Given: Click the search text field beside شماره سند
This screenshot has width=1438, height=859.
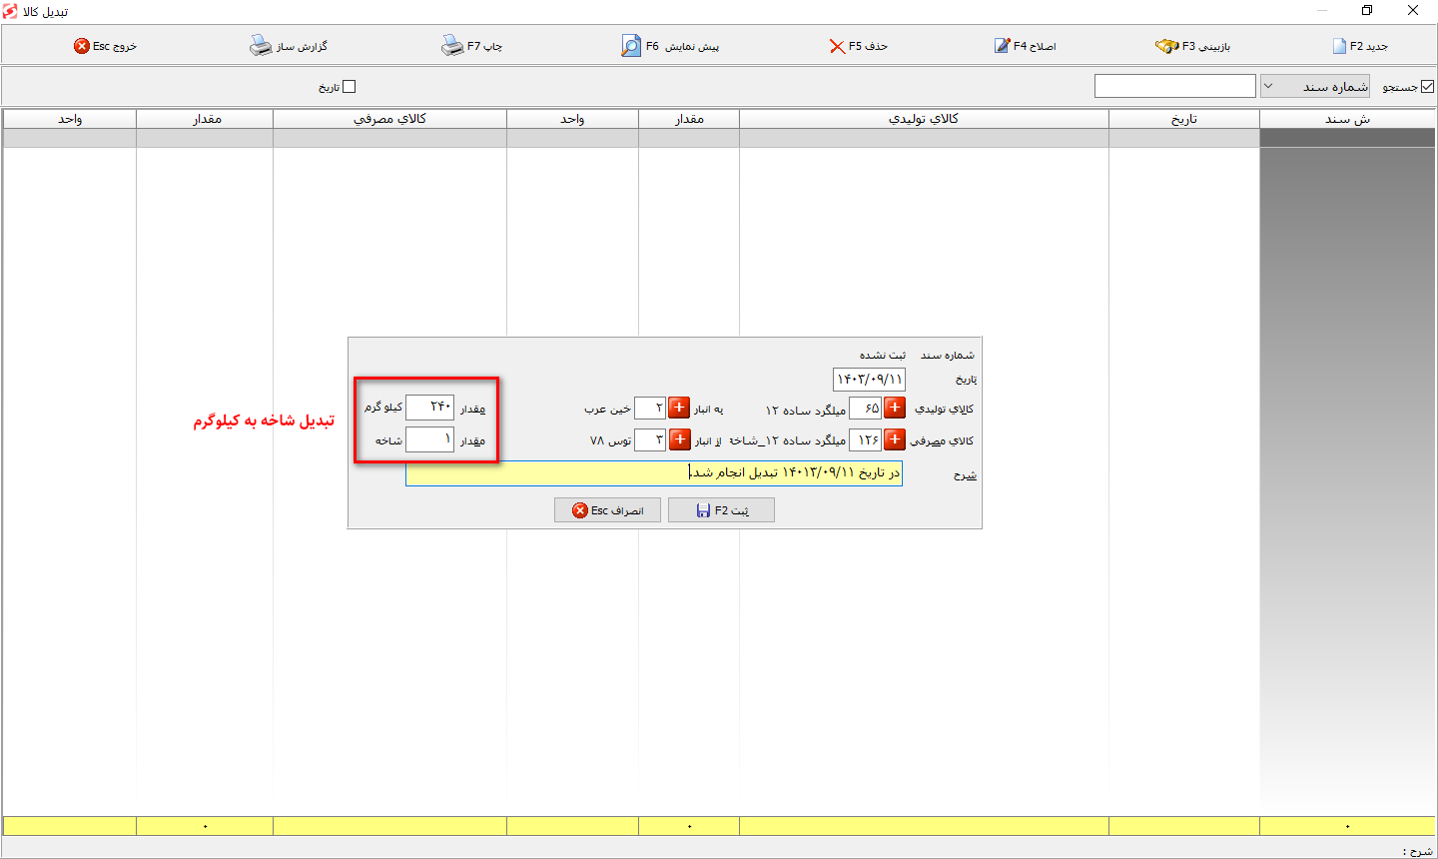Looking at the screenshot, I should coord(1174,86).
